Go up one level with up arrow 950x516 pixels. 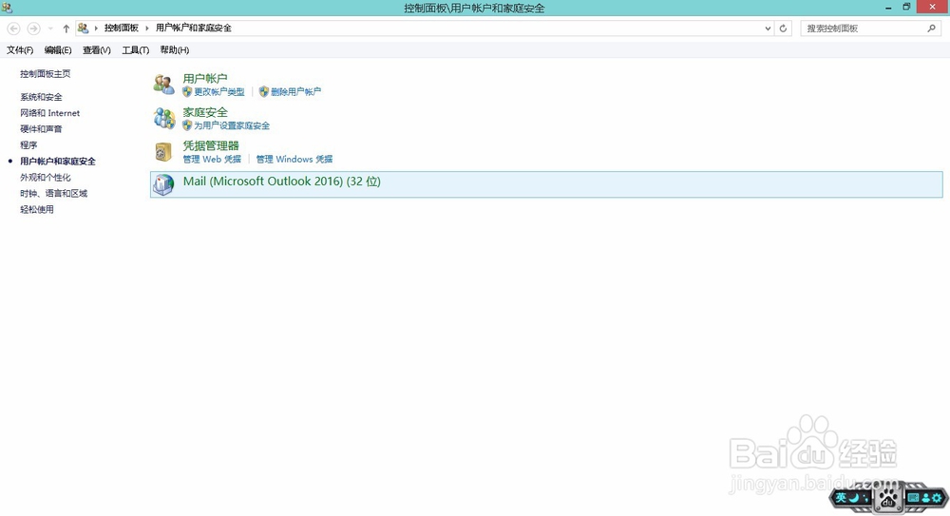pos(66,29)
